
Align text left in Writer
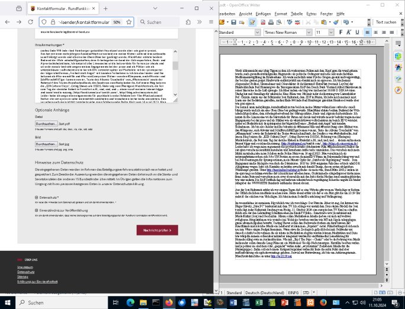(367, 32)
